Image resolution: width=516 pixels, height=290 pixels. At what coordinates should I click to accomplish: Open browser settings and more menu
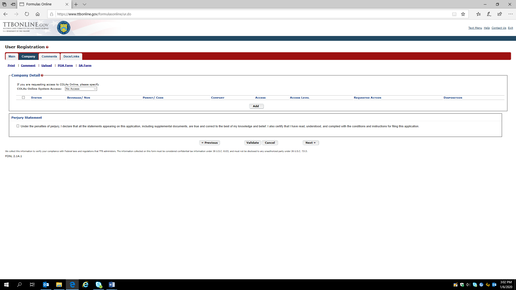(510, 14)
